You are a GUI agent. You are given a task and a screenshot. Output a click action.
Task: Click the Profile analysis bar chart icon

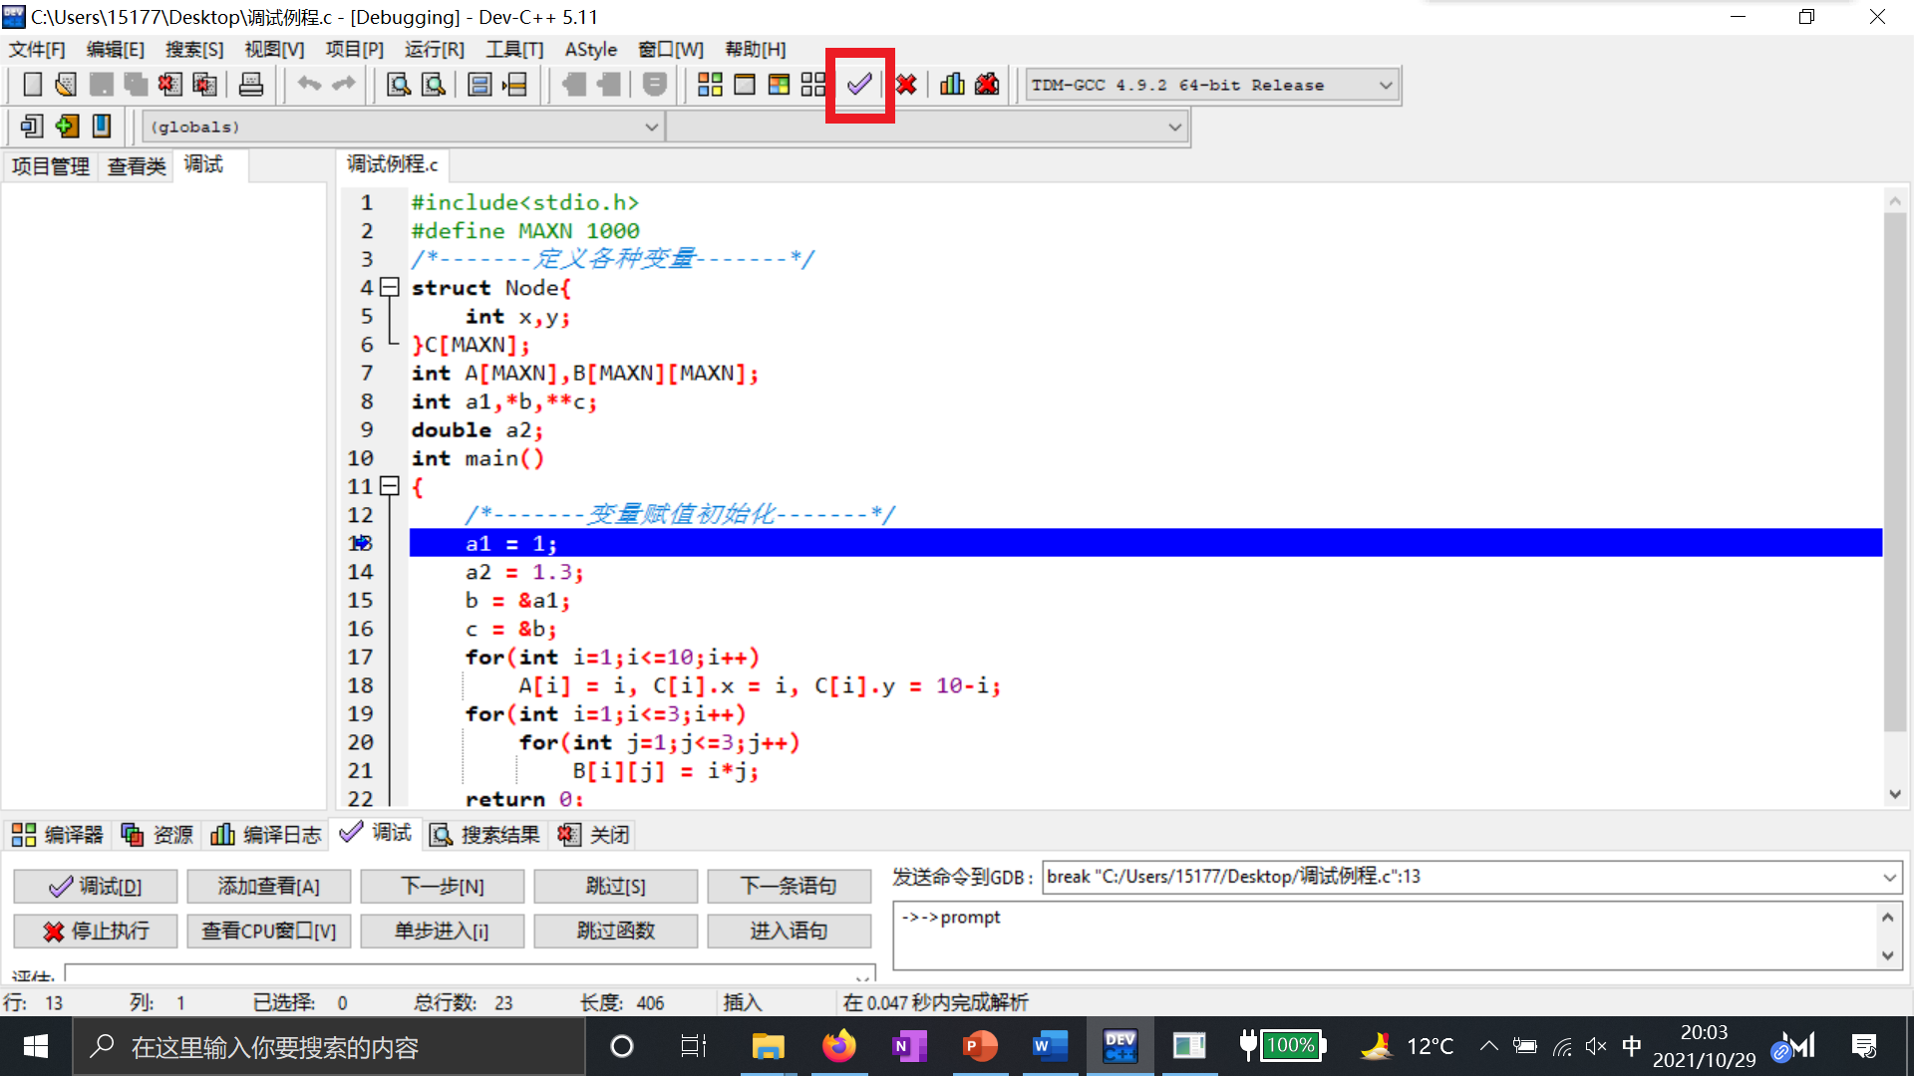click(x=952, y=85)
